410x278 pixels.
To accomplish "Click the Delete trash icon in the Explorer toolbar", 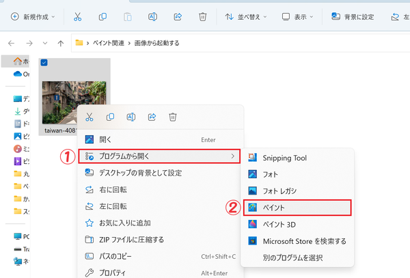I will pyautogui.click(x=203, y=17).
